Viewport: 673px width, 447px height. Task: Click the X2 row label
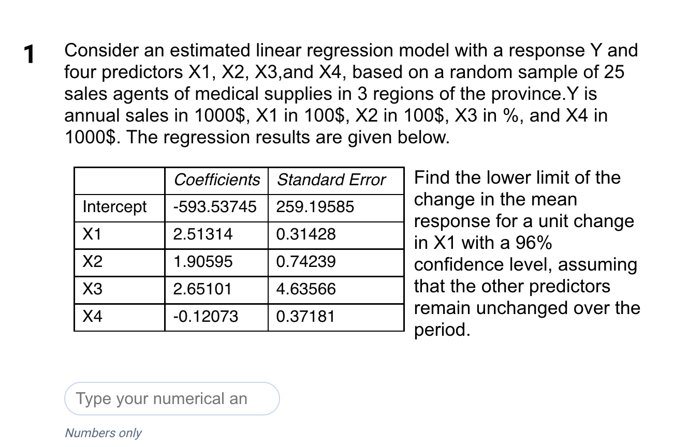(x=91, y=262)
